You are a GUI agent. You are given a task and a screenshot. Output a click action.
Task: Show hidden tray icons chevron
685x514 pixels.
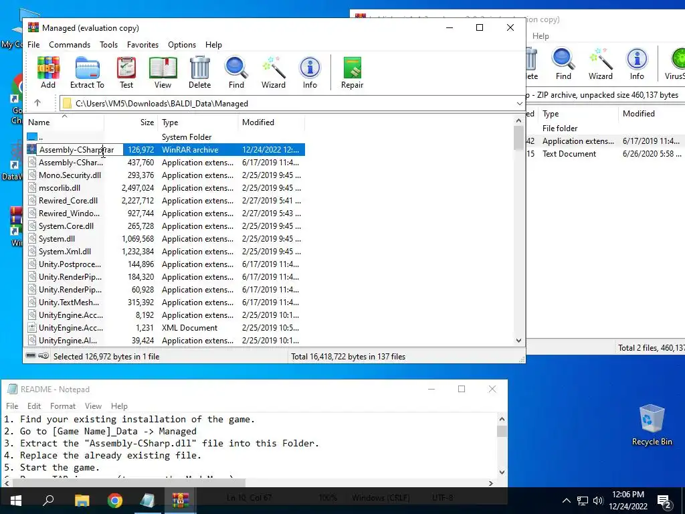(566, 501)
